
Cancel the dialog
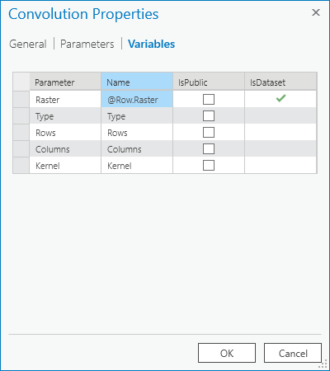(293, 353)
